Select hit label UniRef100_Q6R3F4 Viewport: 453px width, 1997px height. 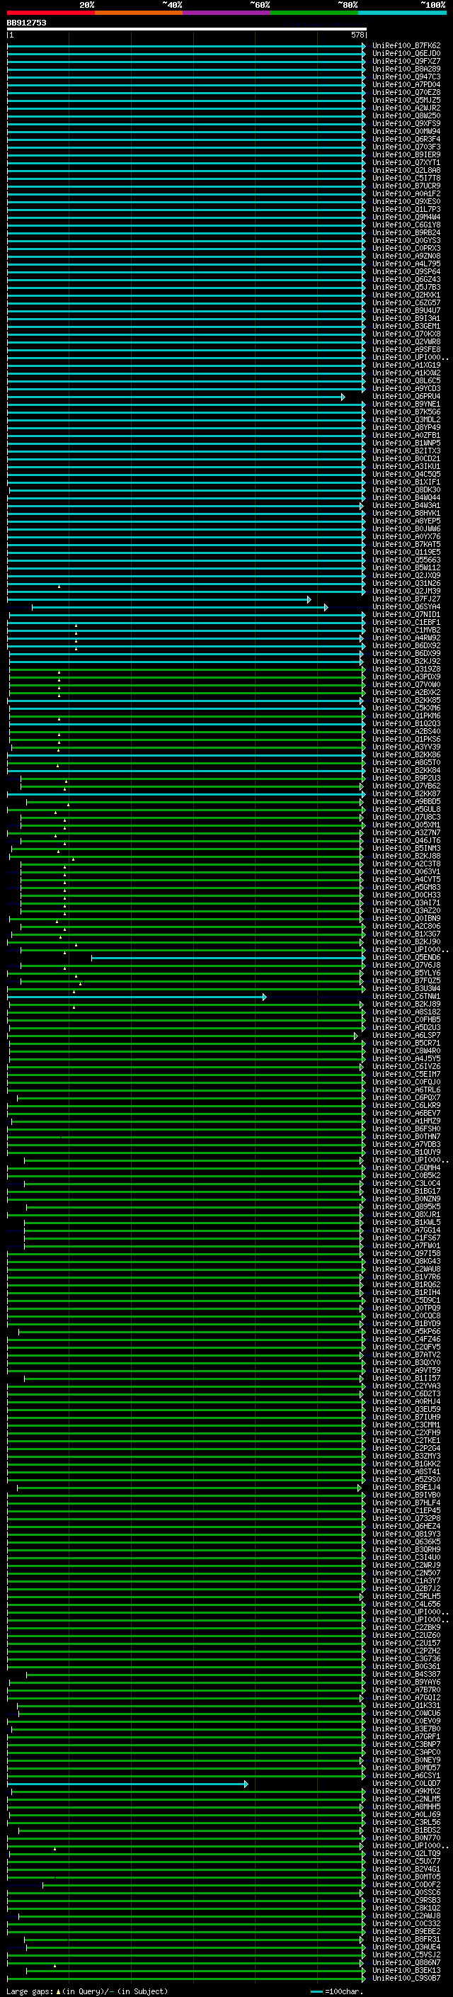406,139
